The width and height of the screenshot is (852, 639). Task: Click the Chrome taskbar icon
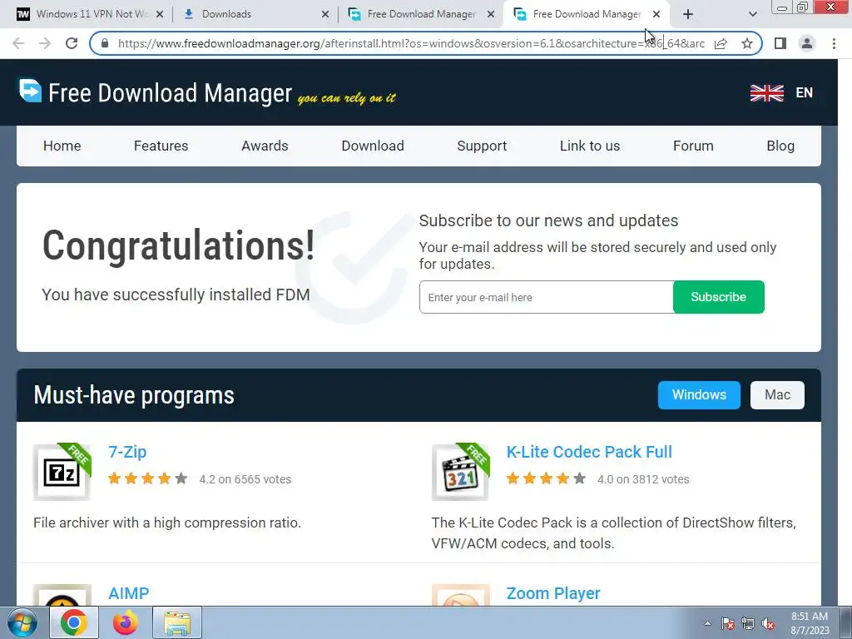coord(74,622)
